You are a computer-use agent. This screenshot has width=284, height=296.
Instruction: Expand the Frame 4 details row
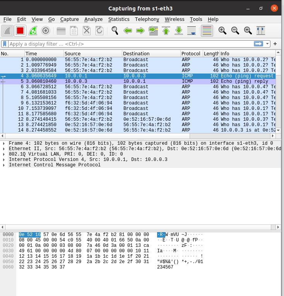tap(4, 144)
